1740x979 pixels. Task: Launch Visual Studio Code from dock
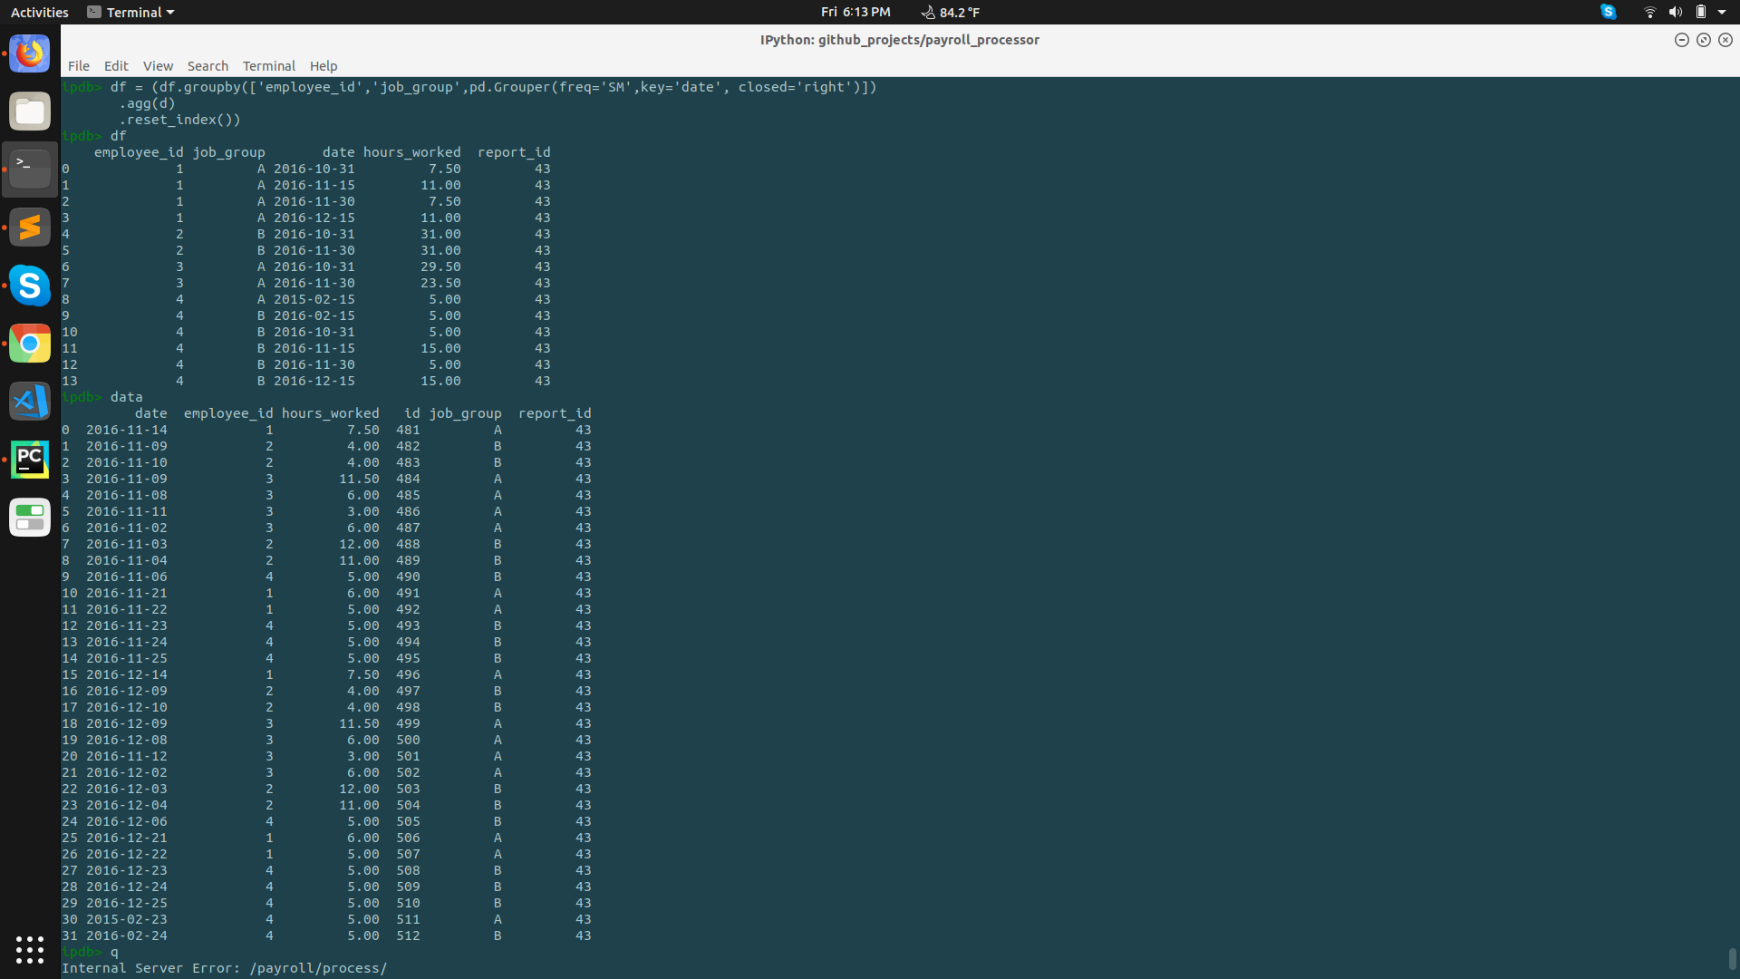tap(30, 402)
